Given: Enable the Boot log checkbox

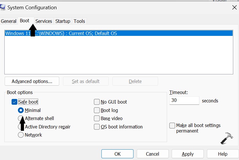Looking at the screenshot, I should pyautogui.click(x=97, y=110).
